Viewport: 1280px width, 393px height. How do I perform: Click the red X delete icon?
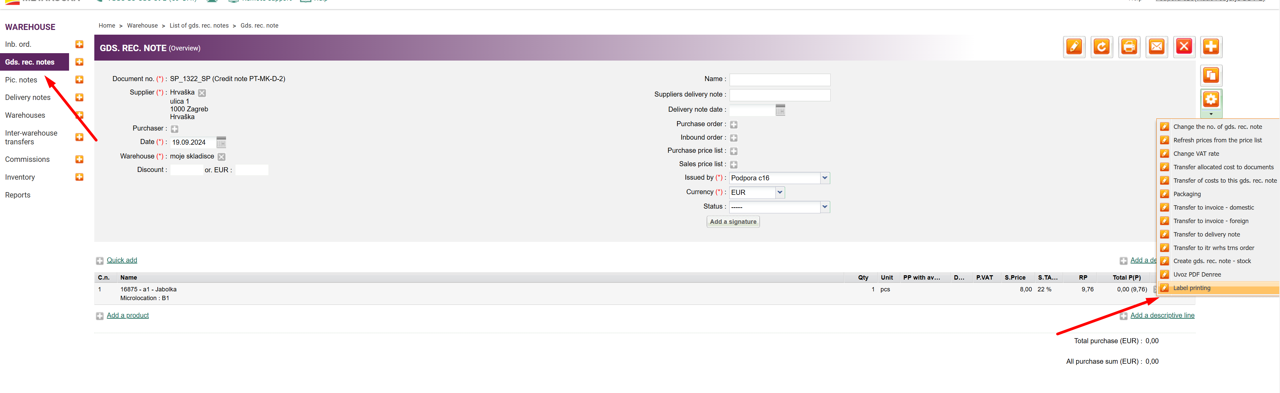coord(1184,47)
